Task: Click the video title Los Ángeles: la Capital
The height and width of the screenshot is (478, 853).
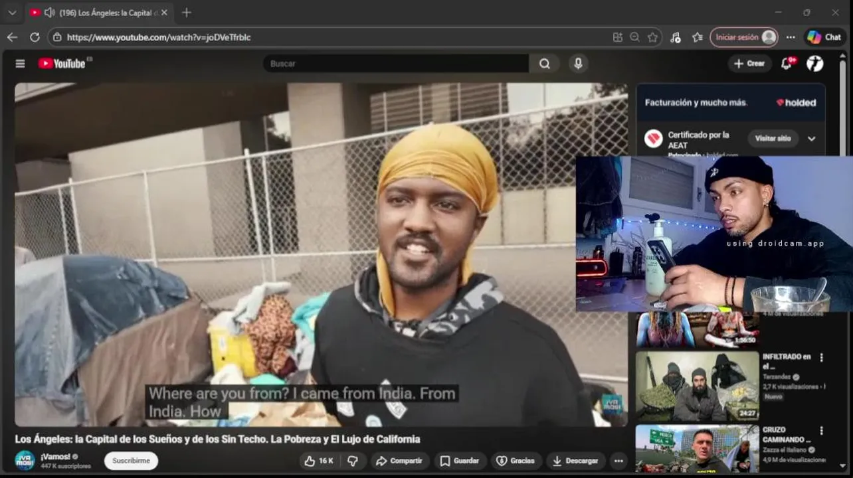Action: [x=217, y=439]
